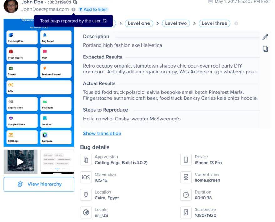Click the Screensize icon
Screen dimensions: 275x222
tap(186, 213)
